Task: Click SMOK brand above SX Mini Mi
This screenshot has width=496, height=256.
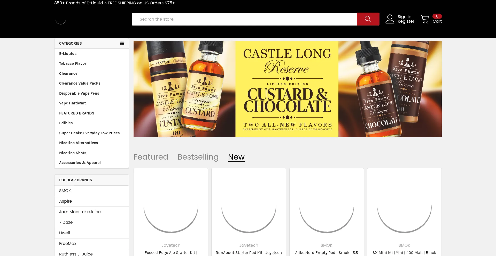Action: pos(404,245)
